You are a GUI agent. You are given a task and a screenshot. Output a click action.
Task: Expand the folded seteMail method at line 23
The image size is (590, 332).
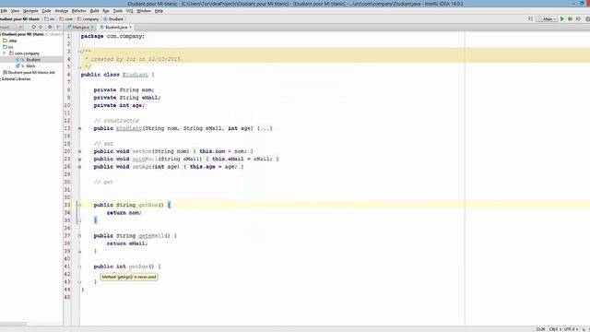(x=79, y=160)
